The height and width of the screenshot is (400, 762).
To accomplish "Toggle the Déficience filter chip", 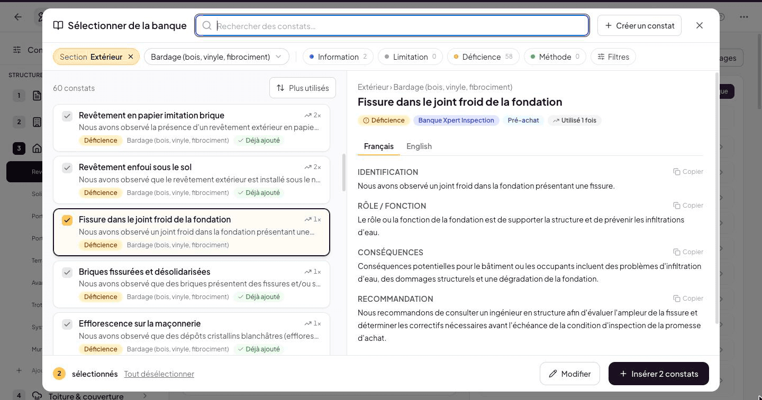I will [x=483, y=57].
